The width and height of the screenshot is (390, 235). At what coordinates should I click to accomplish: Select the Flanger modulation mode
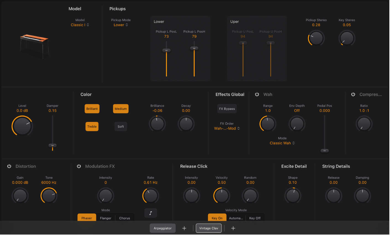point(106,218)
